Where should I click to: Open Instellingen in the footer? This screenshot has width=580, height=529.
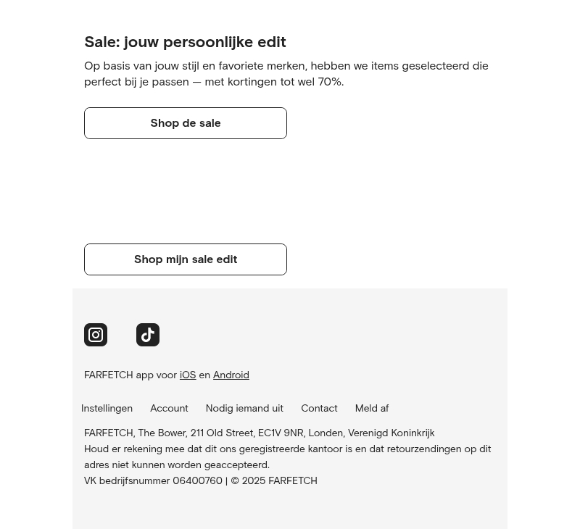point(107,408)
